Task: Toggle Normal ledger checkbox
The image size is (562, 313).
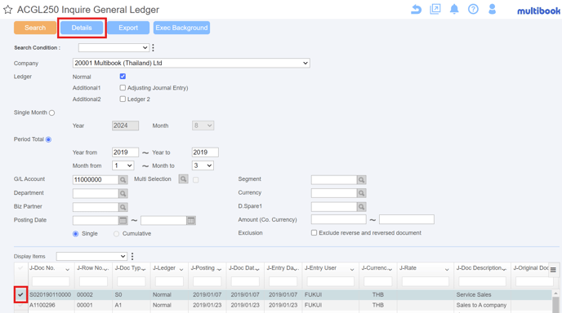Action: (x=123, y=76)
